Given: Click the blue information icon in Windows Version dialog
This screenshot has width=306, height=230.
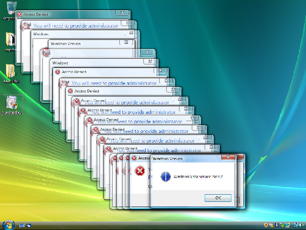Looking at the screenshot, I should pyautogui.click(x=166, y=176).
